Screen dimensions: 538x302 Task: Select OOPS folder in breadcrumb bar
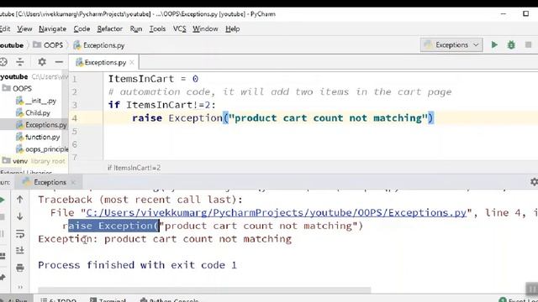pyautogui.click(x=48, y=45)
